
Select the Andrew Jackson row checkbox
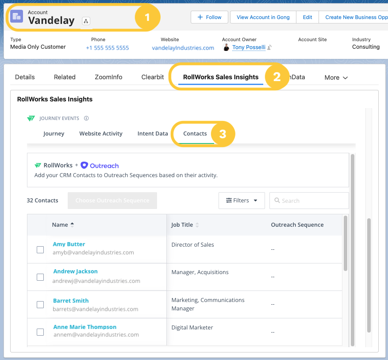pos(40,277)
